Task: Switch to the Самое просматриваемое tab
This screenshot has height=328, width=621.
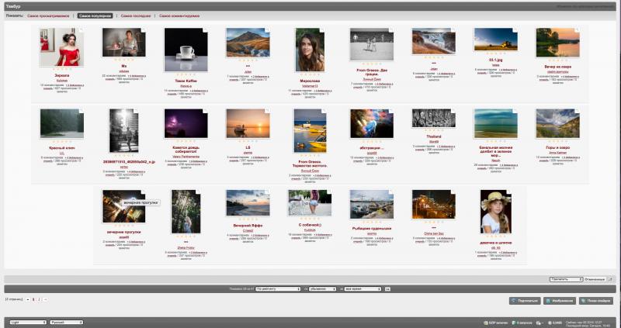Action: pos(48,16)
